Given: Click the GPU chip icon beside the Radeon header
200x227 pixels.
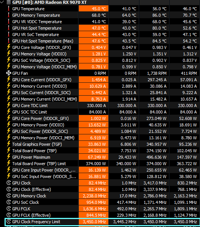Looking at the screenshot, I should point(9,2).
